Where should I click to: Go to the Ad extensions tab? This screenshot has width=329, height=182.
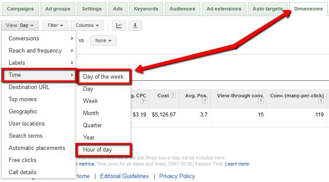[x=224, y=9]
